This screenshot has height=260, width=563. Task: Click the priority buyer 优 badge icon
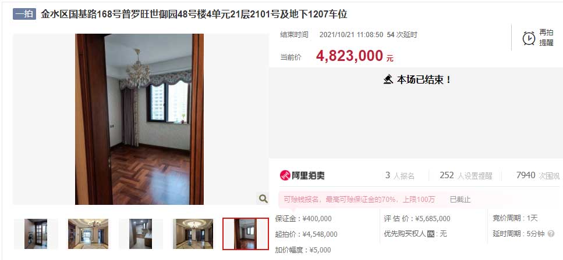point(430,234)
